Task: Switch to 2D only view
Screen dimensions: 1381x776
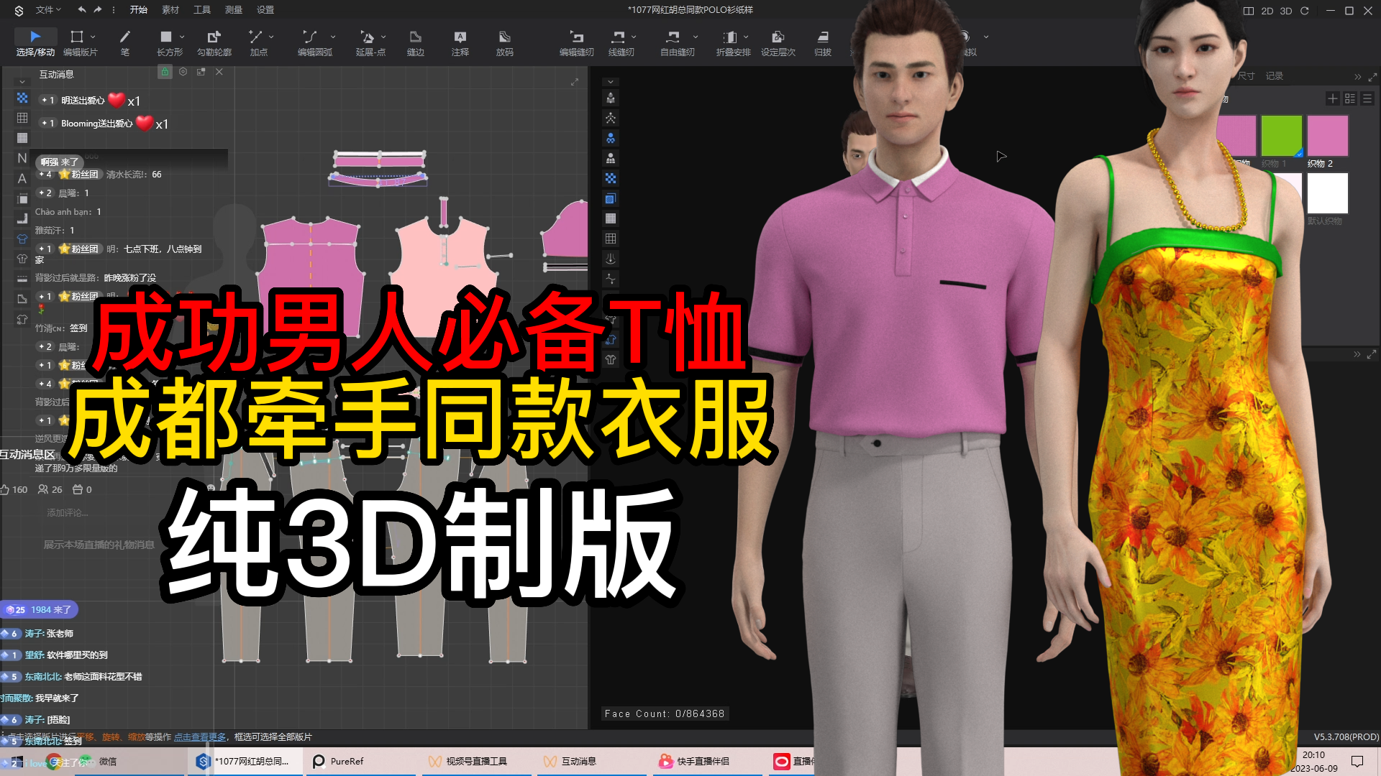Action: pyautogui.click(x=1267, y=11)
